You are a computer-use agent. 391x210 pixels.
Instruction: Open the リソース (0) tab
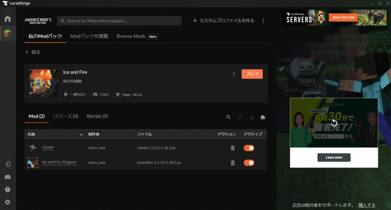[x=65, y=116]
